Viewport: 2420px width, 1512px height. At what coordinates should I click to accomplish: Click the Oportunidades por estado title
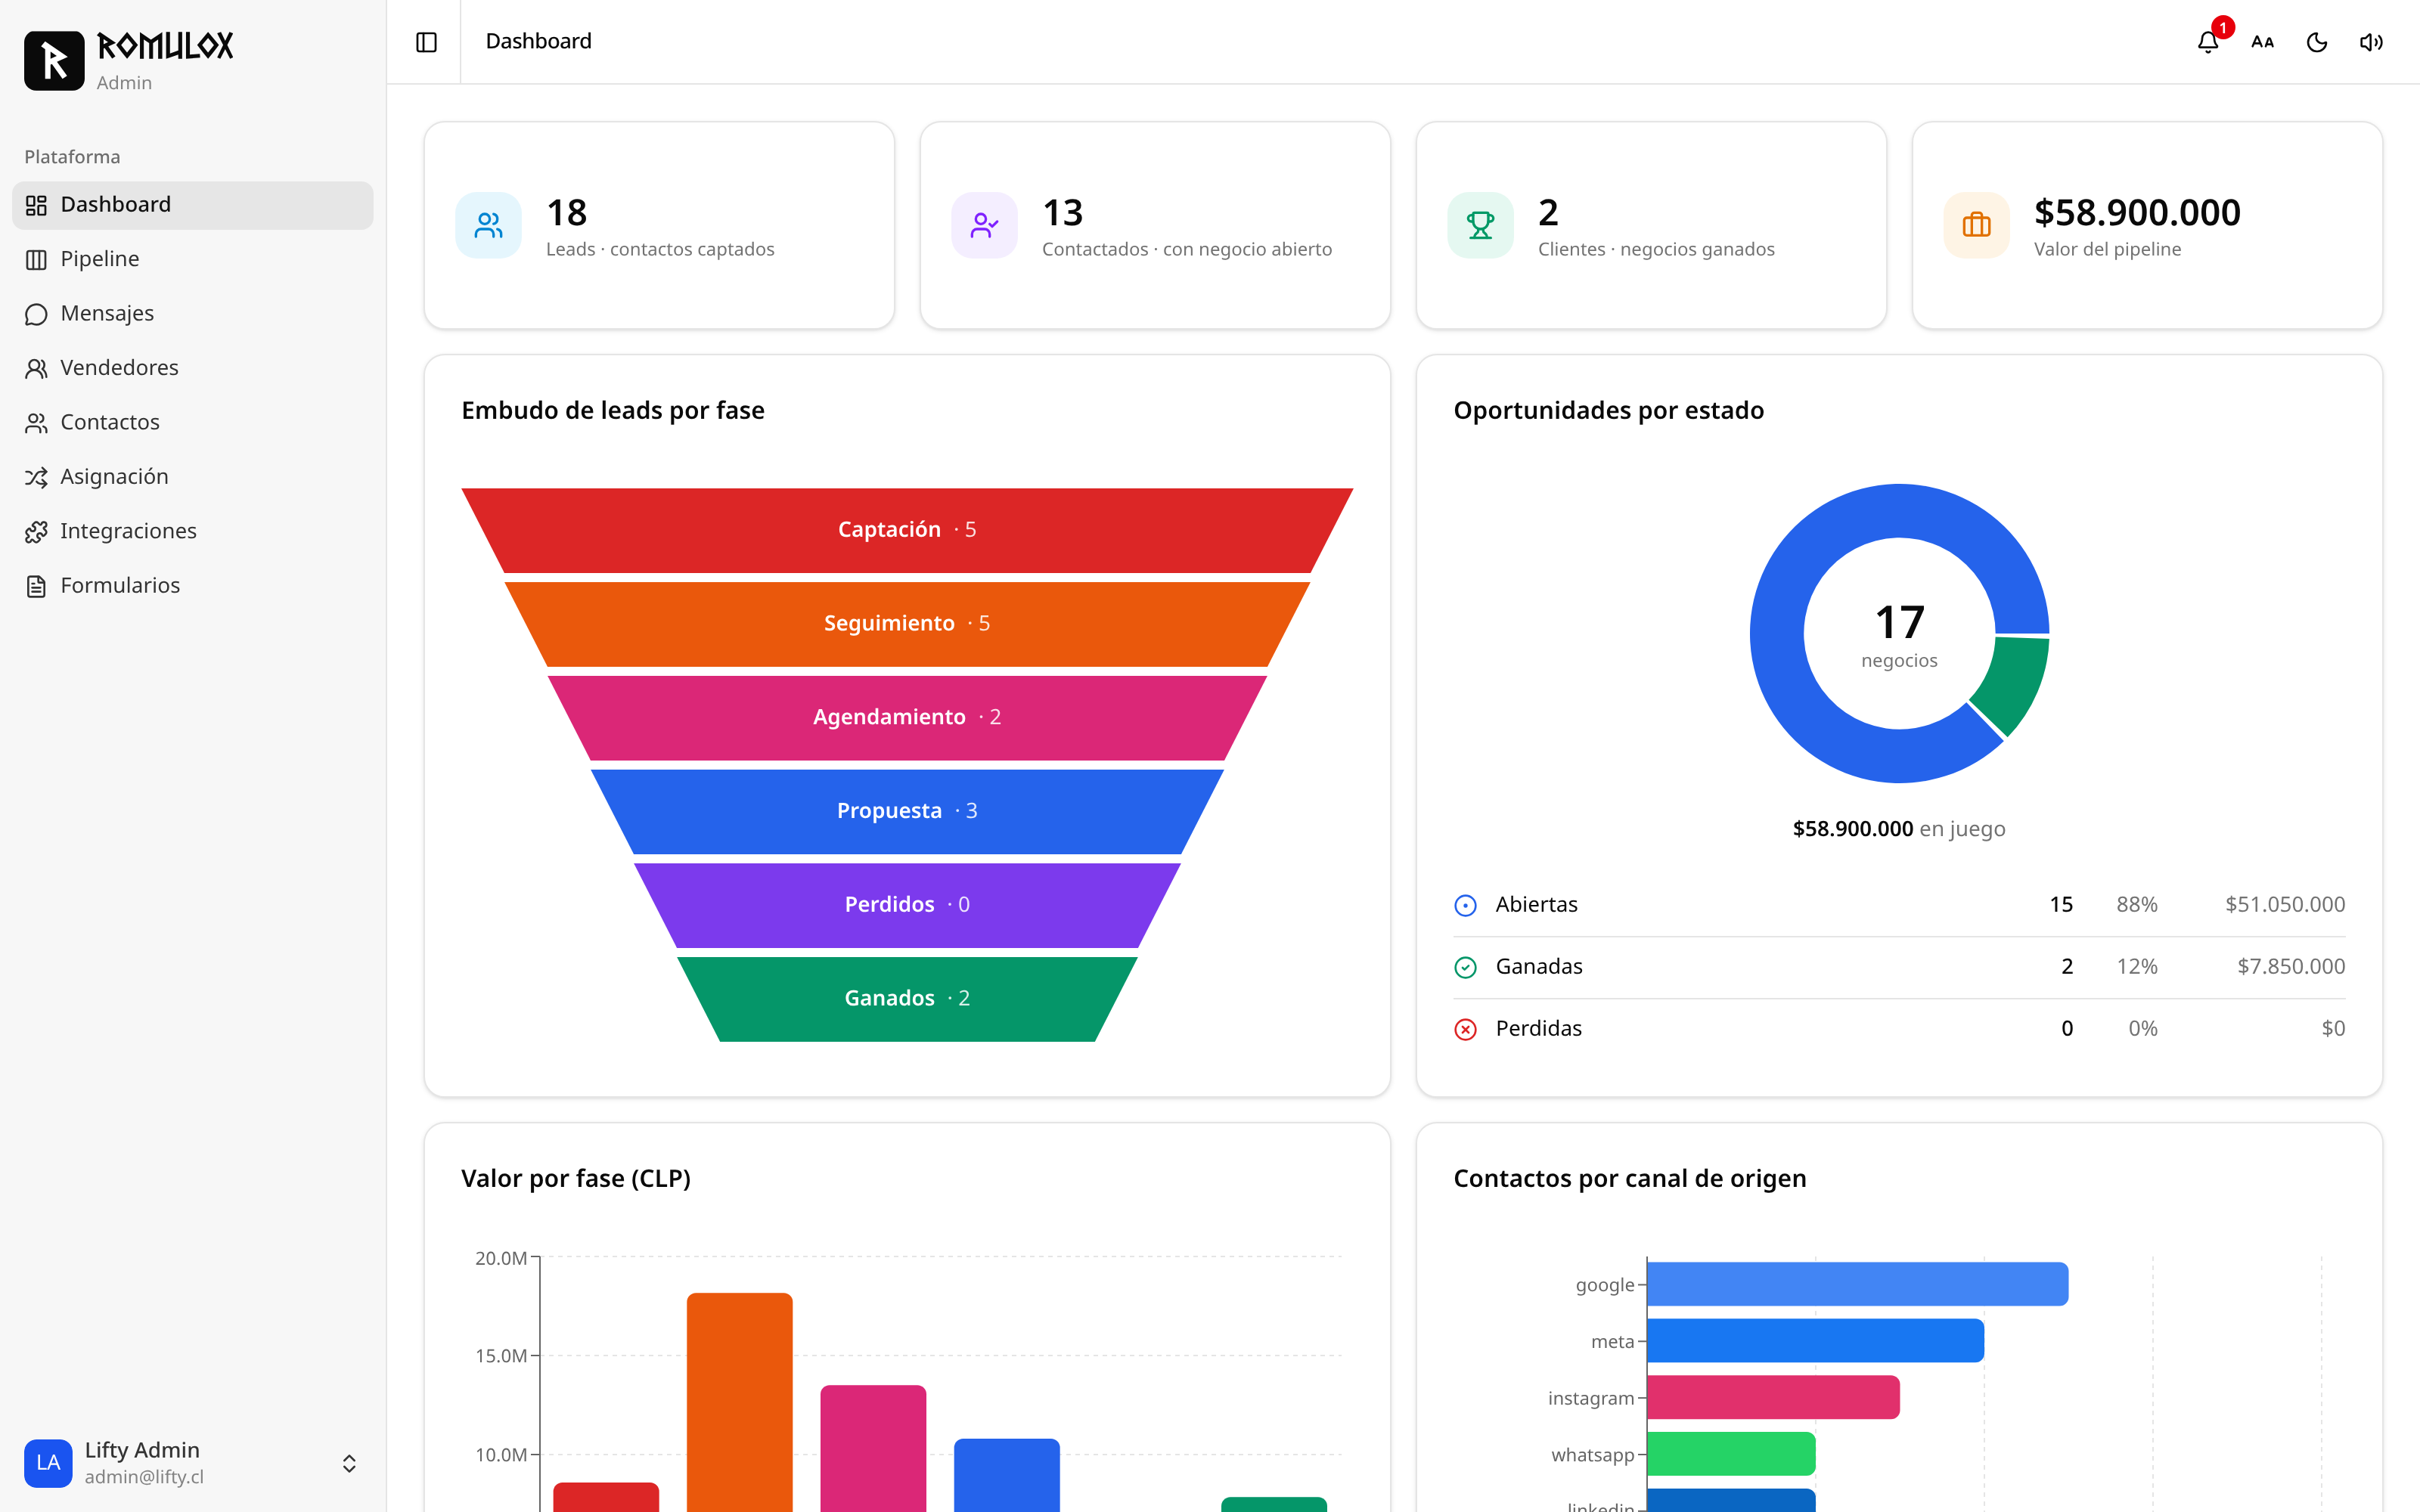click(1608, 410)
